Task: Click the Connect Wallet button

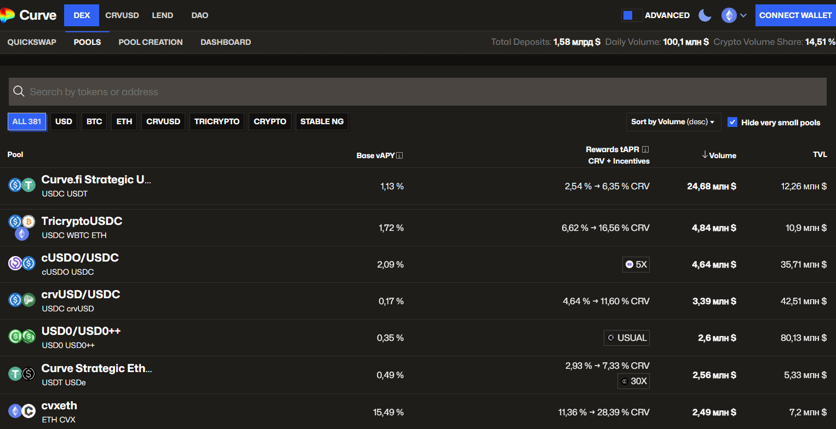Action: click(x=795, y=15)
